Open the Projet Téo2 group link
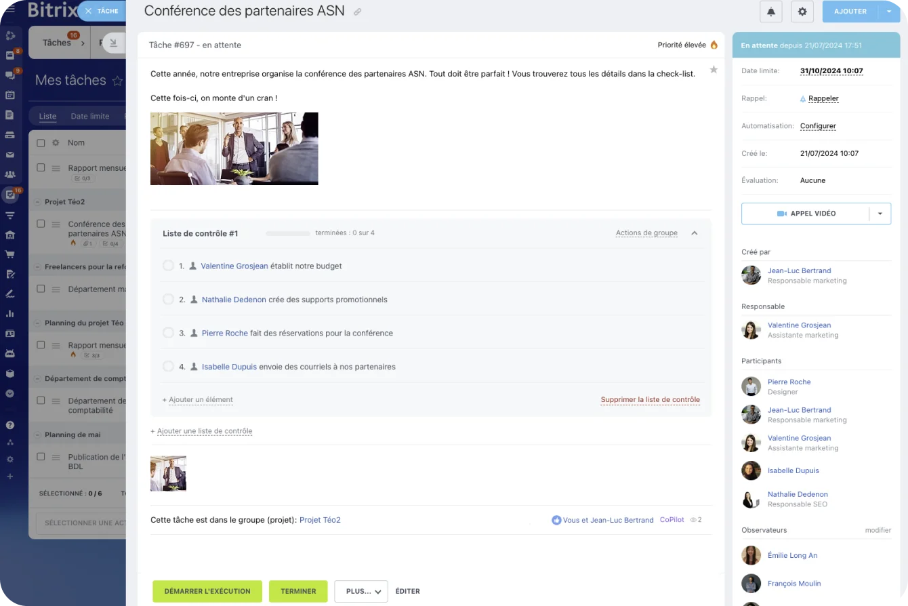The image size is (908, 606). (x=320, y=520)
